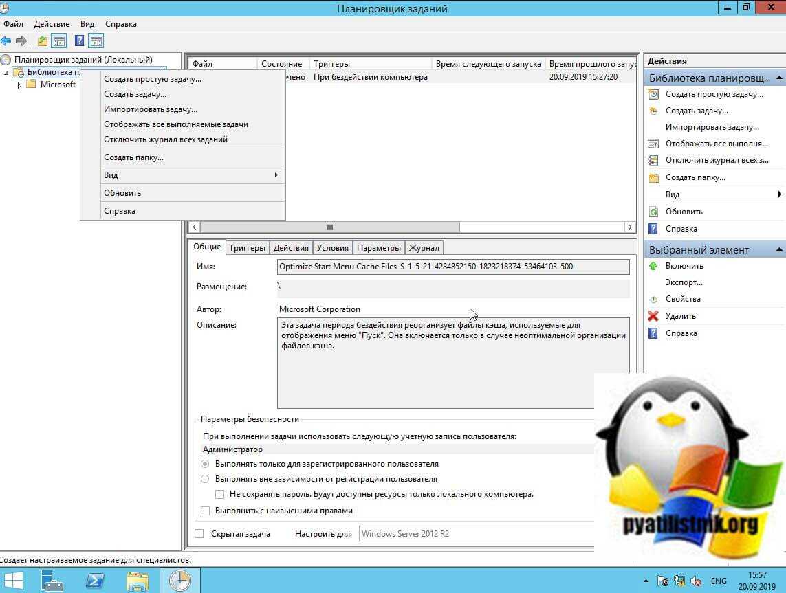The image size is (786, 593).
Task: Expand the Microsoft folder tree node
Action: [19, 85]
